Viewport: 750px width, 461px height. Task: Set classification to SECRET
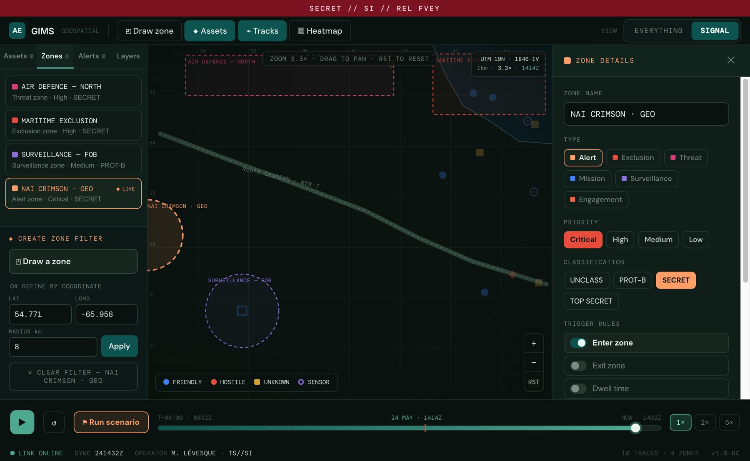click(676, 280)
